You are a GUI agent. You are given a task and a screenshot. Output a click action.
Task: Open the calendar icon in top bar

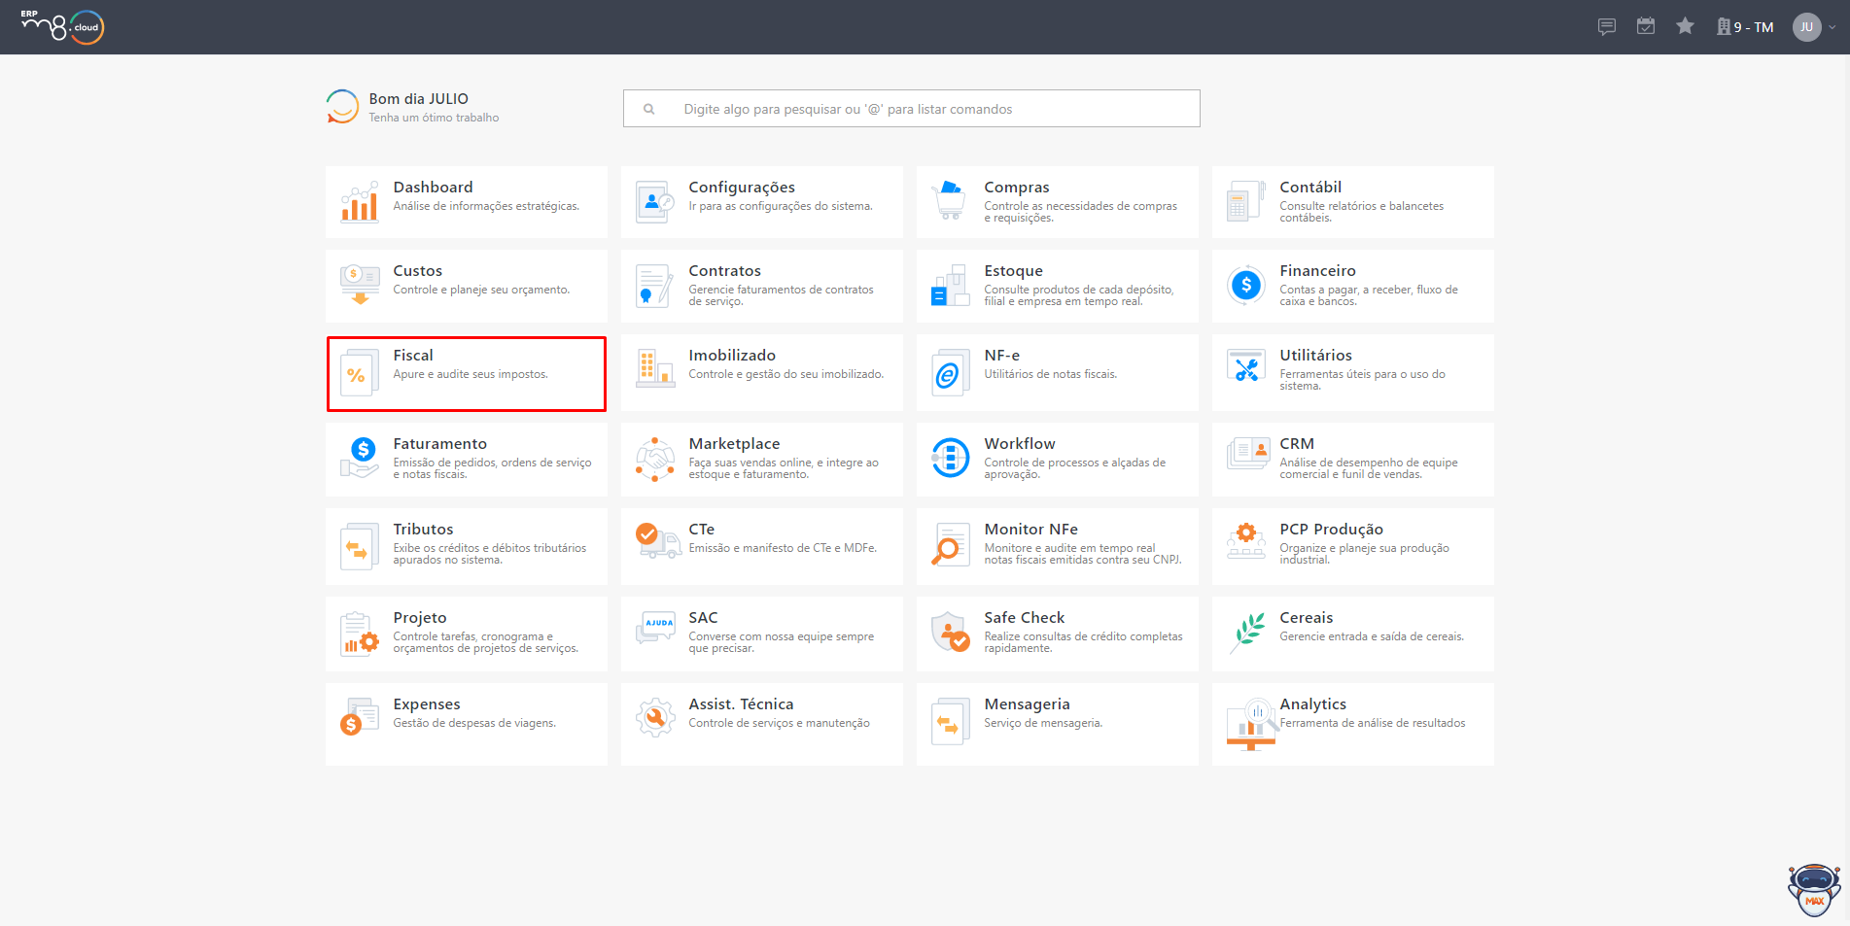[1645, 26]
